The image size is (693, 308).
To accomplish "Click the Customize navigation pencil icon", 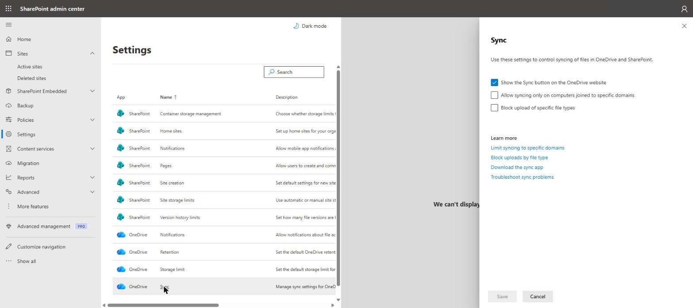I will pyautogui.click(x=8, y=247).
